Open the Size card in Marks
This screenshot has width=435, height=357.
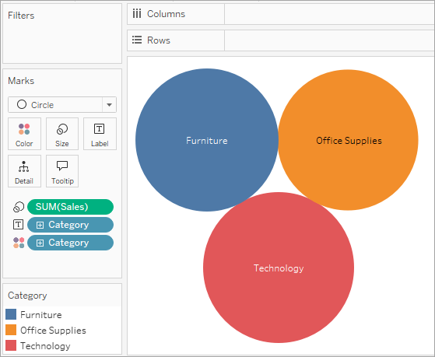pos(62,134)
